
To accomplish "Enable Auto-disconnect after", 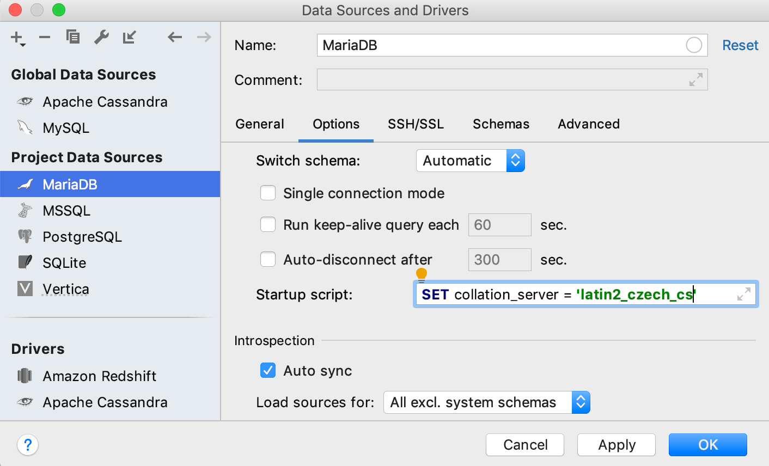I will point(268,260).
